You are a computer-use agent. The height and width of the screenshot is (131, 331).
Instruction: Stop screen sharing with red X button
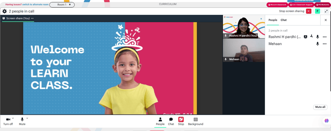point(308,11)
